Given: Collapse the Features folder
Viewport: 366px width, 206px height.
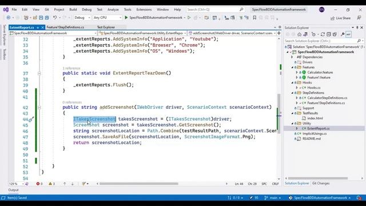Looking at the screenshot, I should 292,68.
